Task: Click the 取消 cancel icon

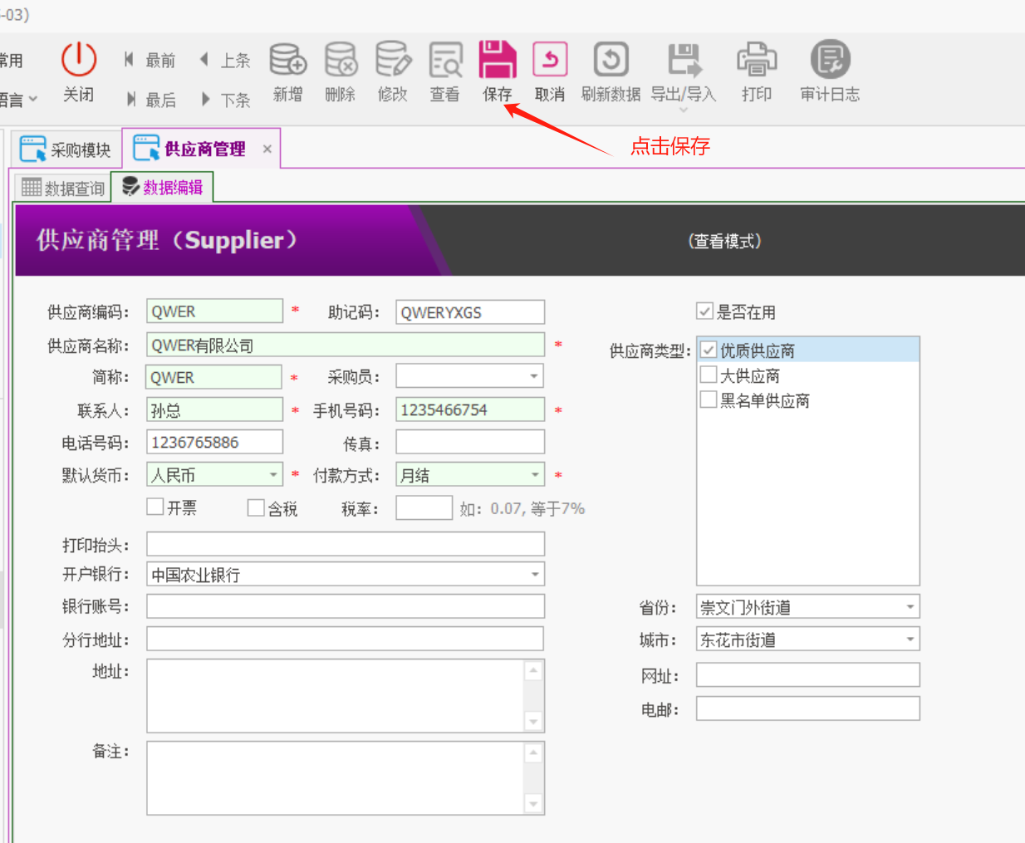Action: [x=550, y=60]
